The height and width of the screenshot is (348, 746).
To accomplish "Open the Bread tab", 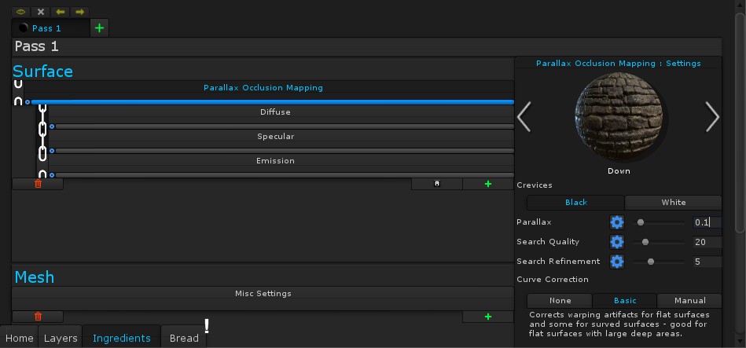I will pyautogui.click(x=184, y=338).
